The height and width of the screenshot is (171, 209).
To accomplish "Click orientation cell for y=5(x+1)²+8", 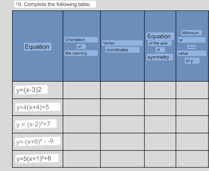I will pyautogui.click(x=82, y=159).
